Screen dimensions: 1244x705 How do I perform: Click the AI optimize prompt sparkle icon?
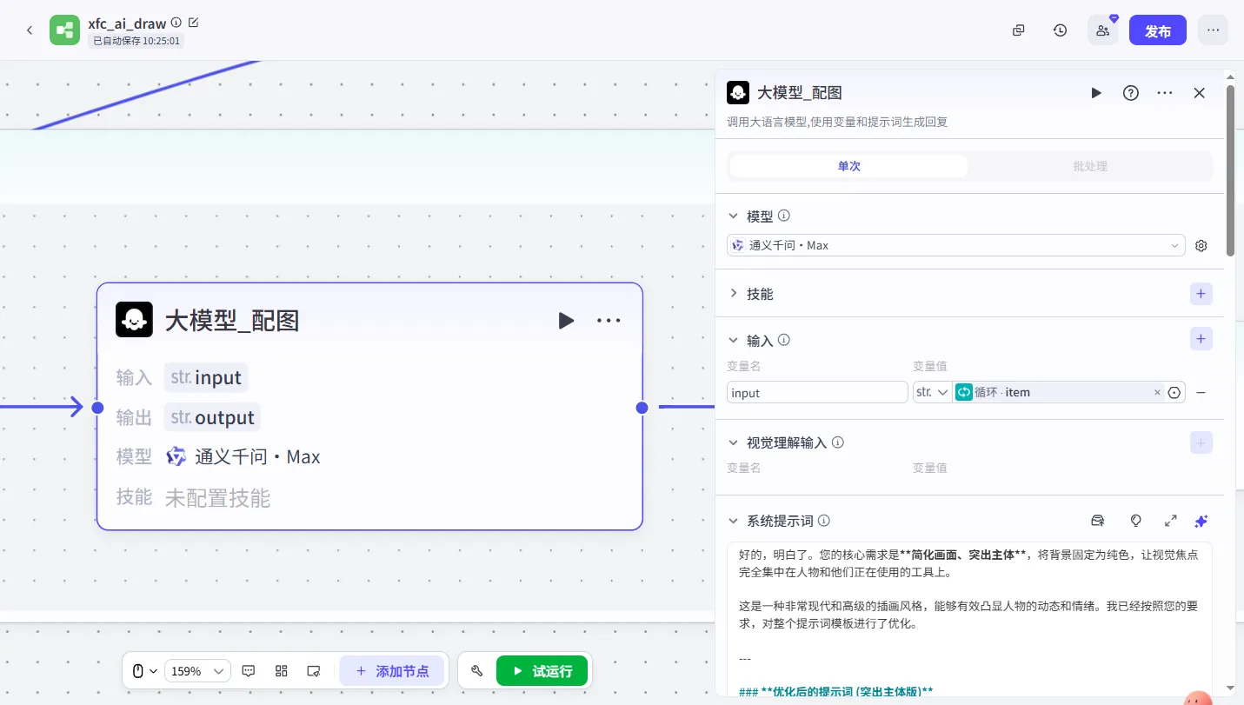[1201, 521]
